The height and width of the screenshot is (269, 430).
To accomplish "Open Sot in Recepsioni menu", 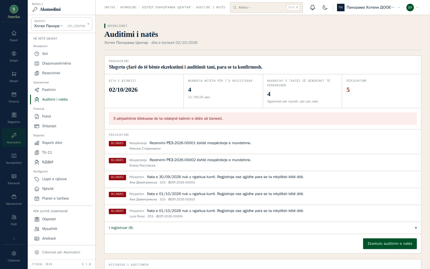I will point(62,54).
